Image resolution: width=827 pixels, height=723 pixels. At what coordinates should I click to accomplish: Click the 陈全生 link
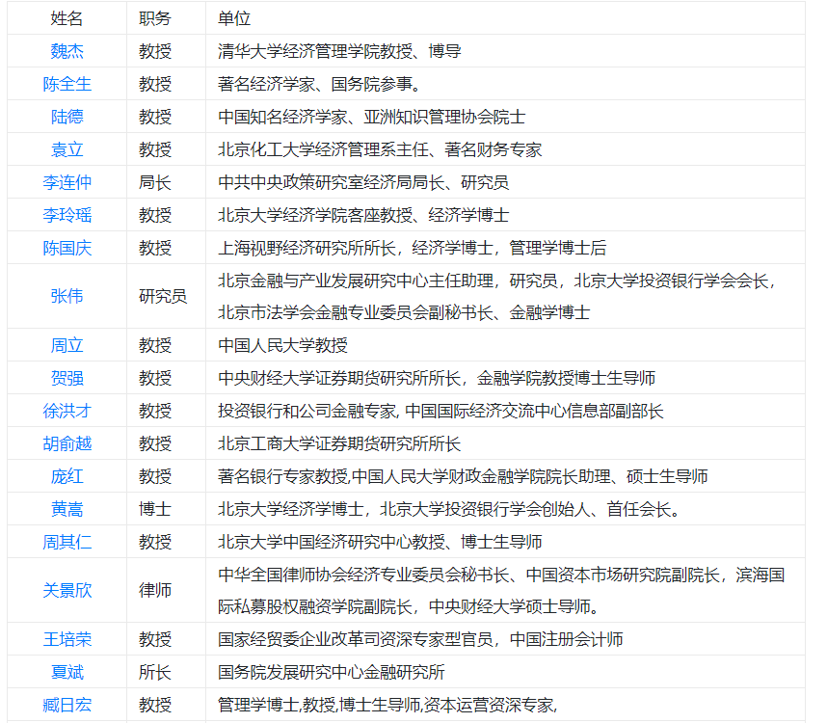coord(67,84)
